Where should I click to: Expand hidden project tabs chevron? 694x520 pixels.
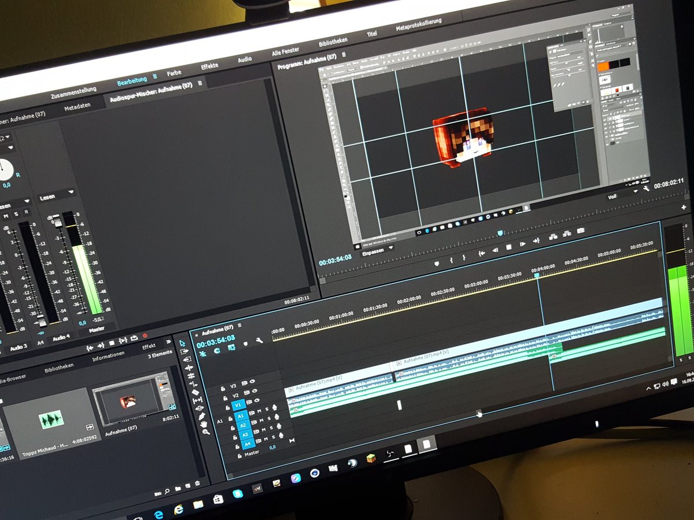(168, 341)
